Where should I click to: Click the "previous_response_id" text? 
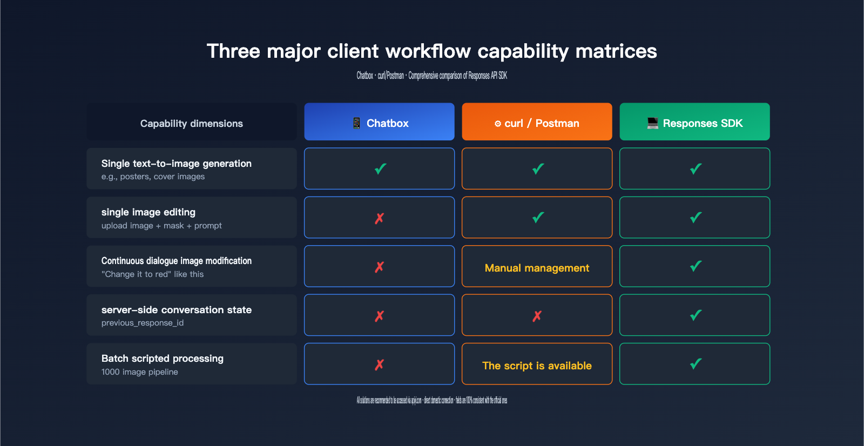[x=143, y=323]
